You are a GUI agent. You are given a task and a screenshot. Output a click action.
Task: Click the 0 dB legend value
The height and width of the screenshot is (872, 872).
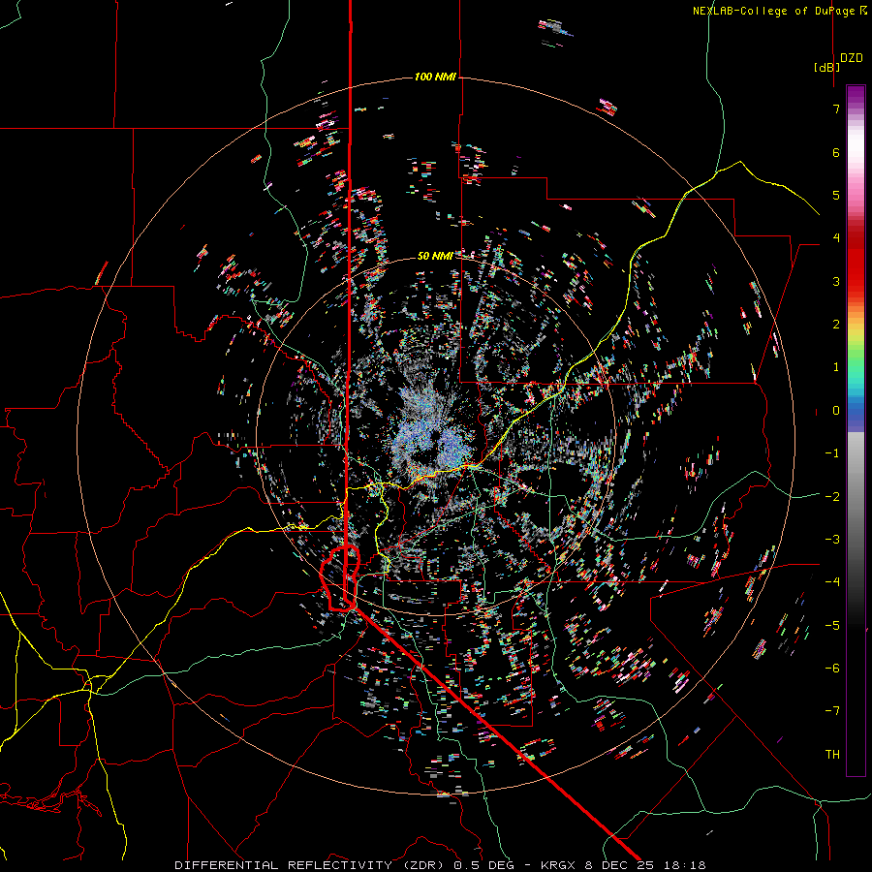tap(836, 411)
